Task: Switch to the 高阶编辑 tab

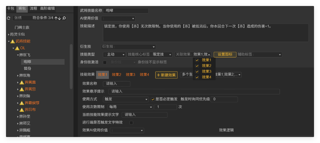Action: point(47,9)
